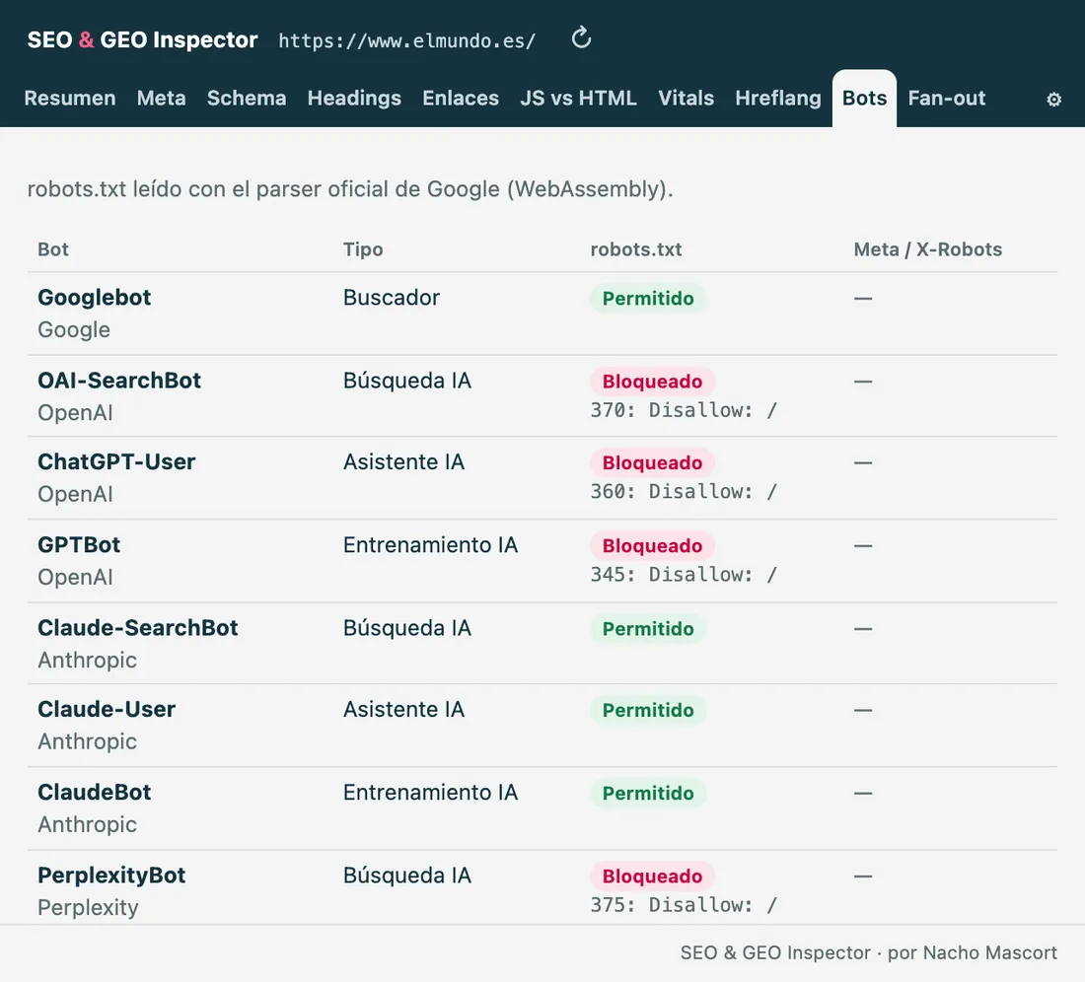
Task: Switch to the Resumen tab
Action: point(70,99)
